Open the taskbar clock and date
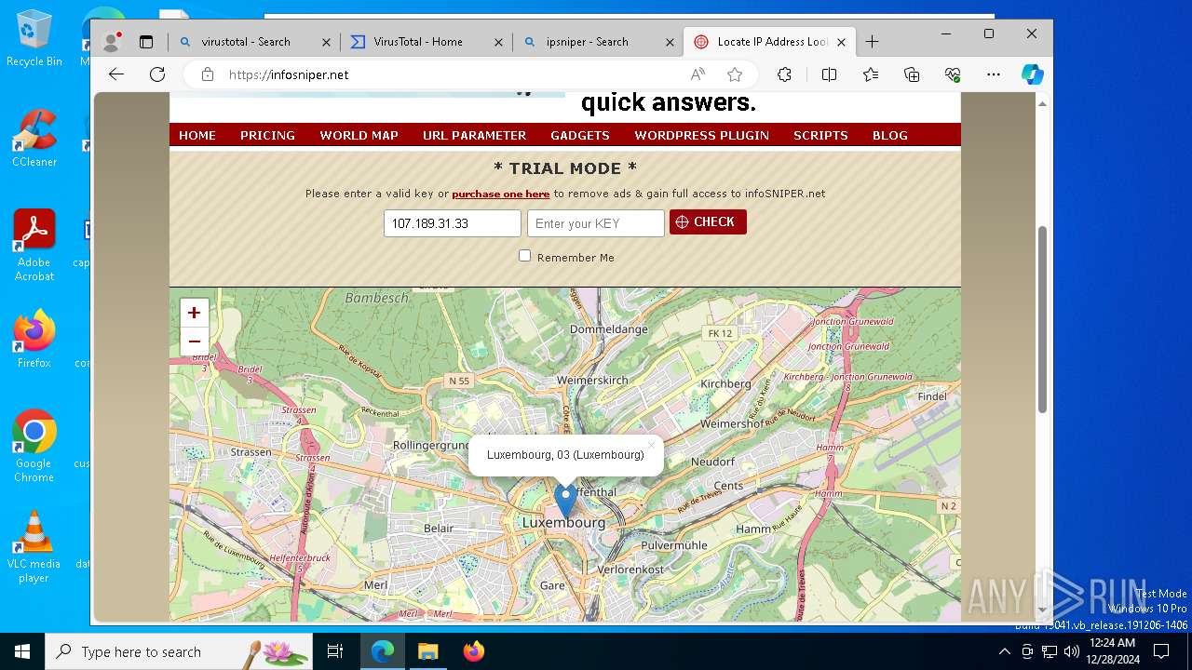Image resolution: width=1192 pixels, height=670 pixels. tap(1112, 651)
